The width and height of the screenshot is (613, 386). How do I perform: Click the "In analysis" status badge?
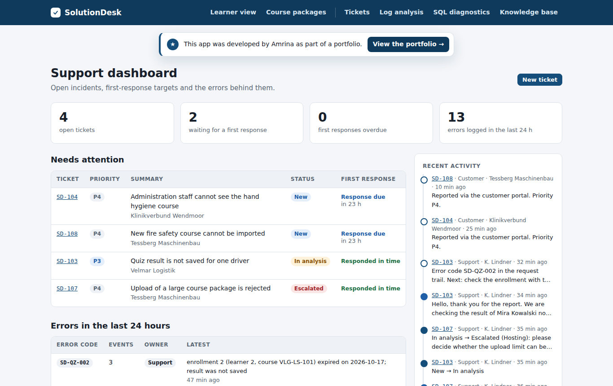(311, 261)
